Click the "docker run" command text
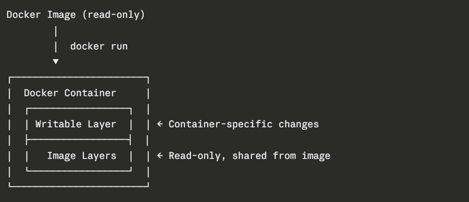The height and width of the screenshot is (202, 469). 99,46
